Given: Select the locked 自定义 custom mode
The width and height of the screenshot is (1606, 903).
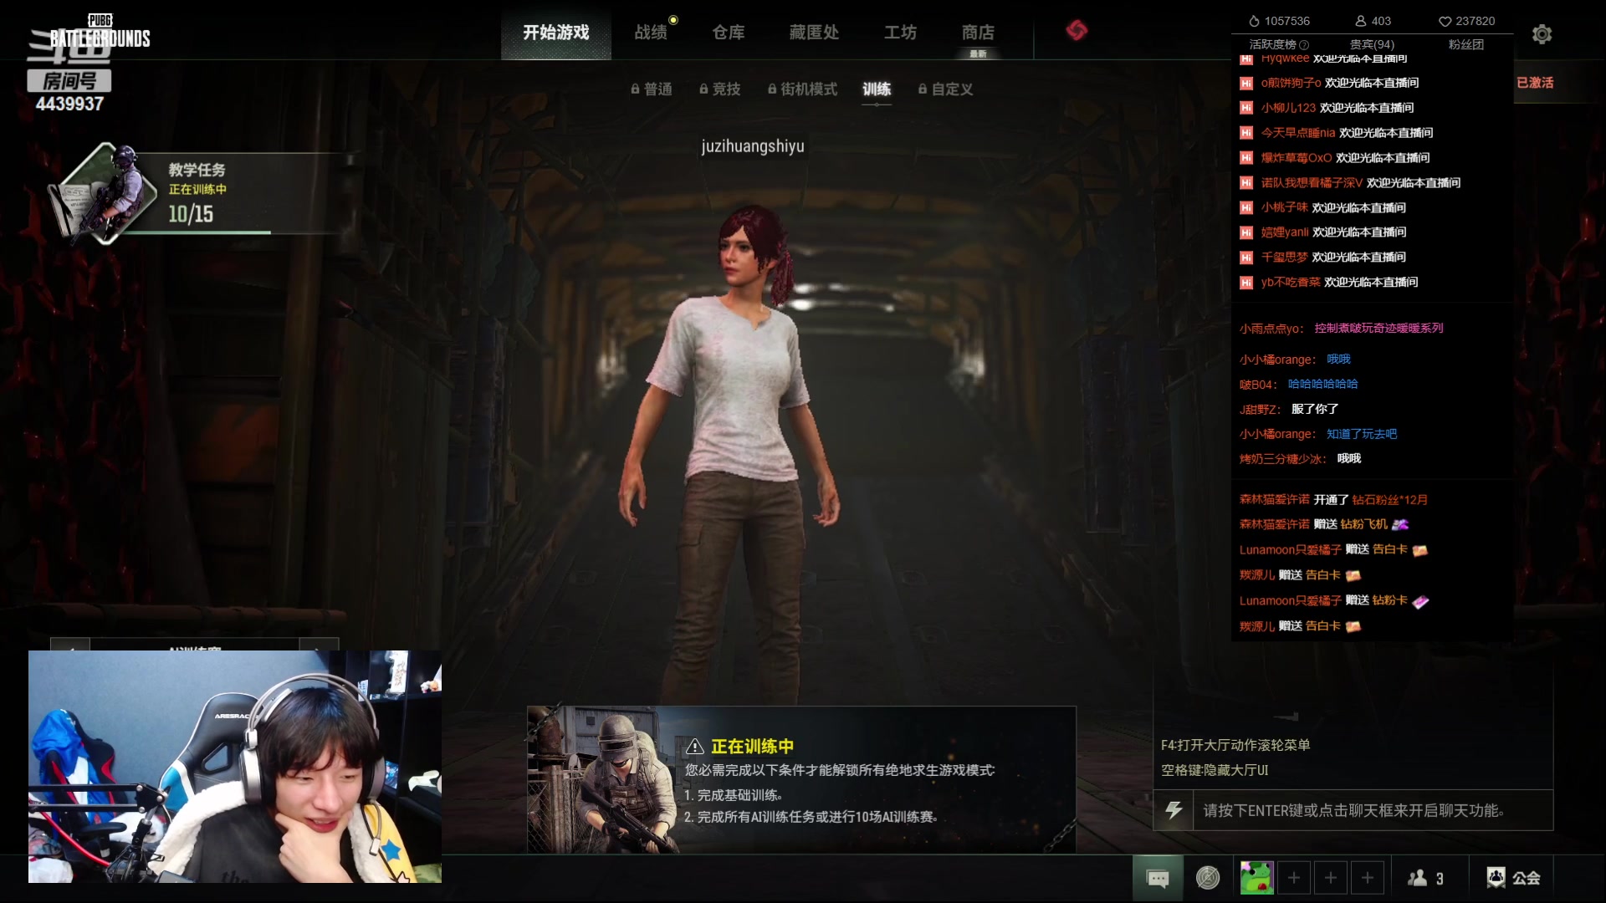Looking at the screenshot, I should point(945,89).
